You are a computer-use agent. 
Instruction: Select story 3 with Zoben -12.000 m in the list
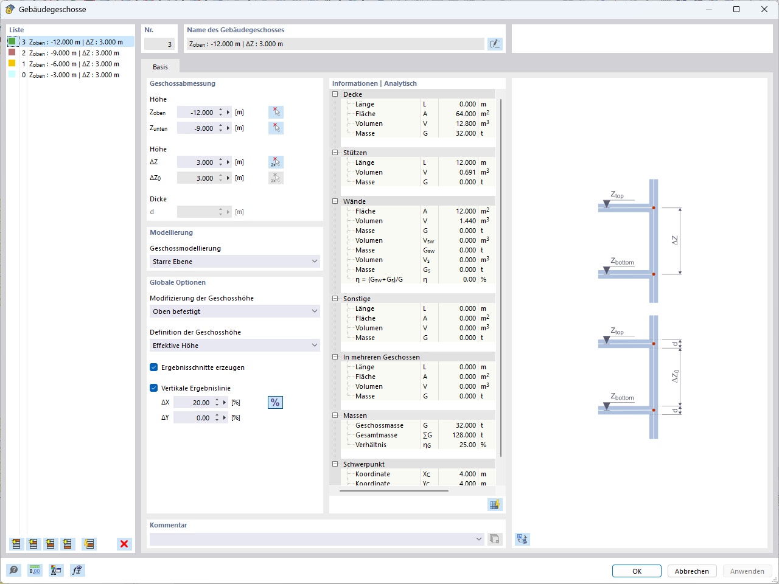pyautogui.click(x=71, y=42)
